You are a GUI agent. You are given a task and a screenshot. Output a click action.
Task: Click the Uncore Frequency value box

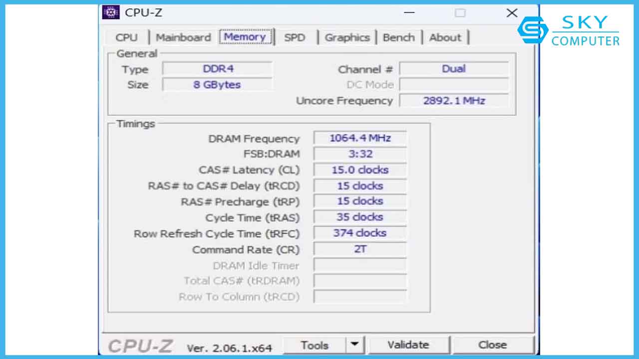click(x=454, y=101)
